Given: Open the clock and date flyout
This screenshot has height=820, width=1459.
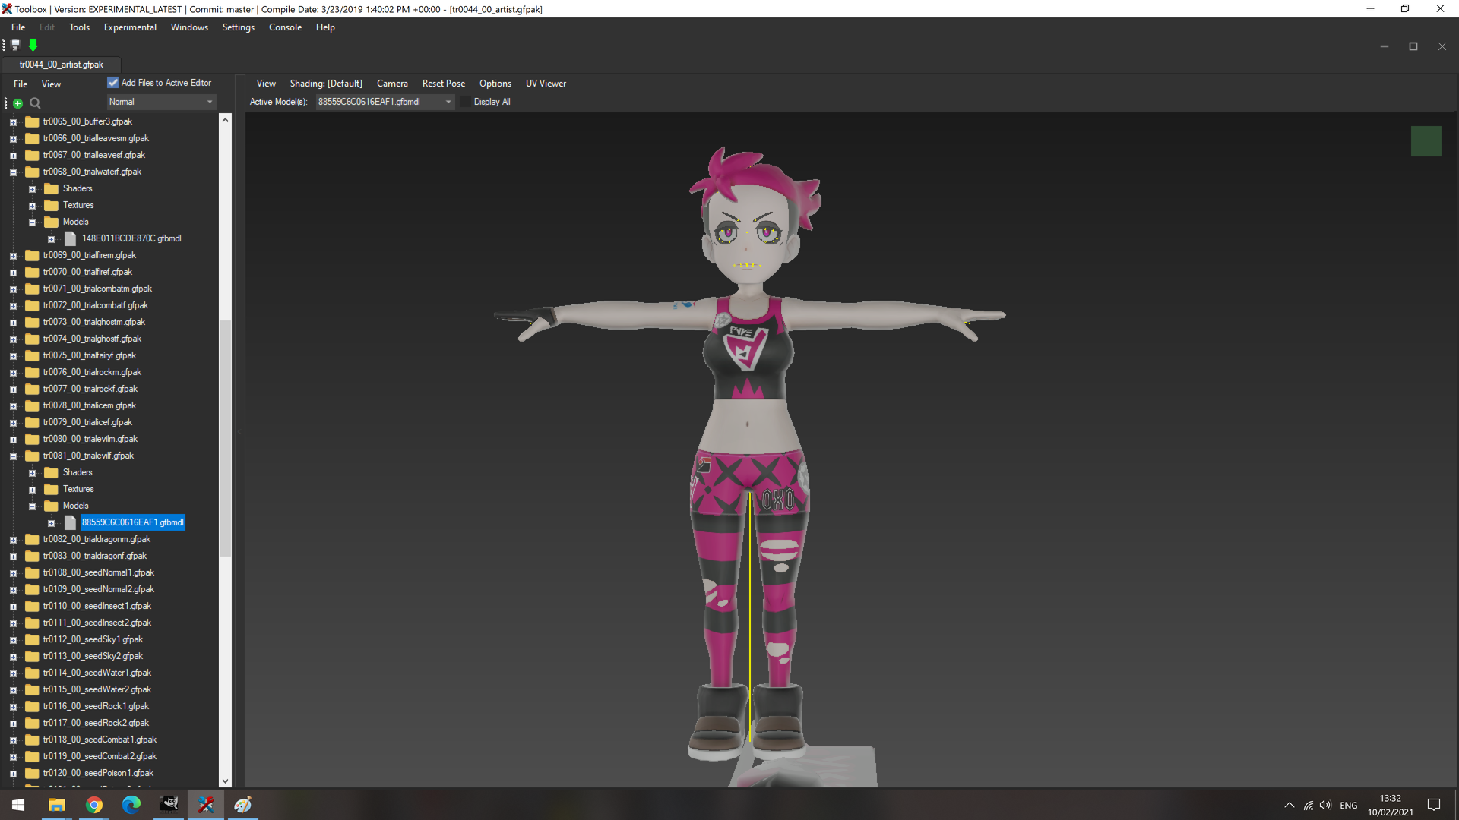Looking at the screenshot, I should (x=1391, y=805).
